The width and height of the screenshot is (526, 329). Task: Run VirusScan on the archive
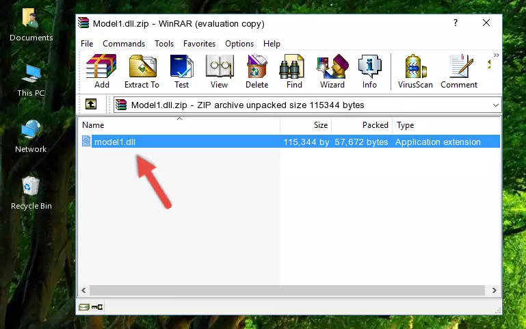(x=415, y=71)
